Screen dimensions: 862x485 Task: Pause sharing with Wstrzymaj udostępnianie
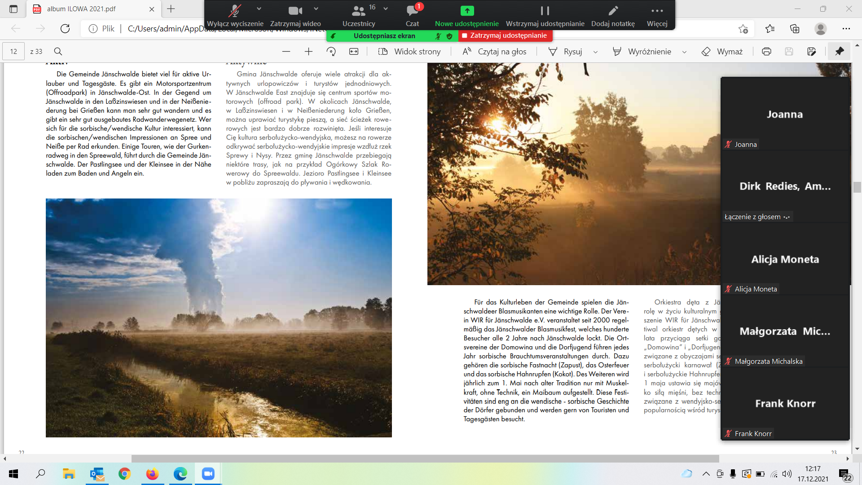coord(545,15)
